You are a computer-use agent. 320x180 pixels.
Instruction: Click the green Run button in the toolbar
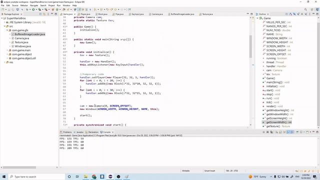33,9
